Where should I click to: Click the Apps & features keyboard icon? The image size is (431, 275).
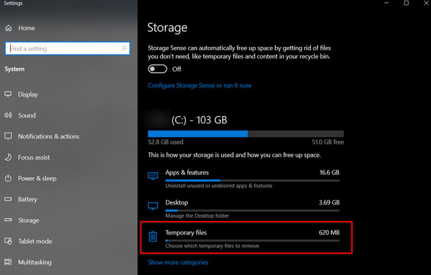[153, 176]
